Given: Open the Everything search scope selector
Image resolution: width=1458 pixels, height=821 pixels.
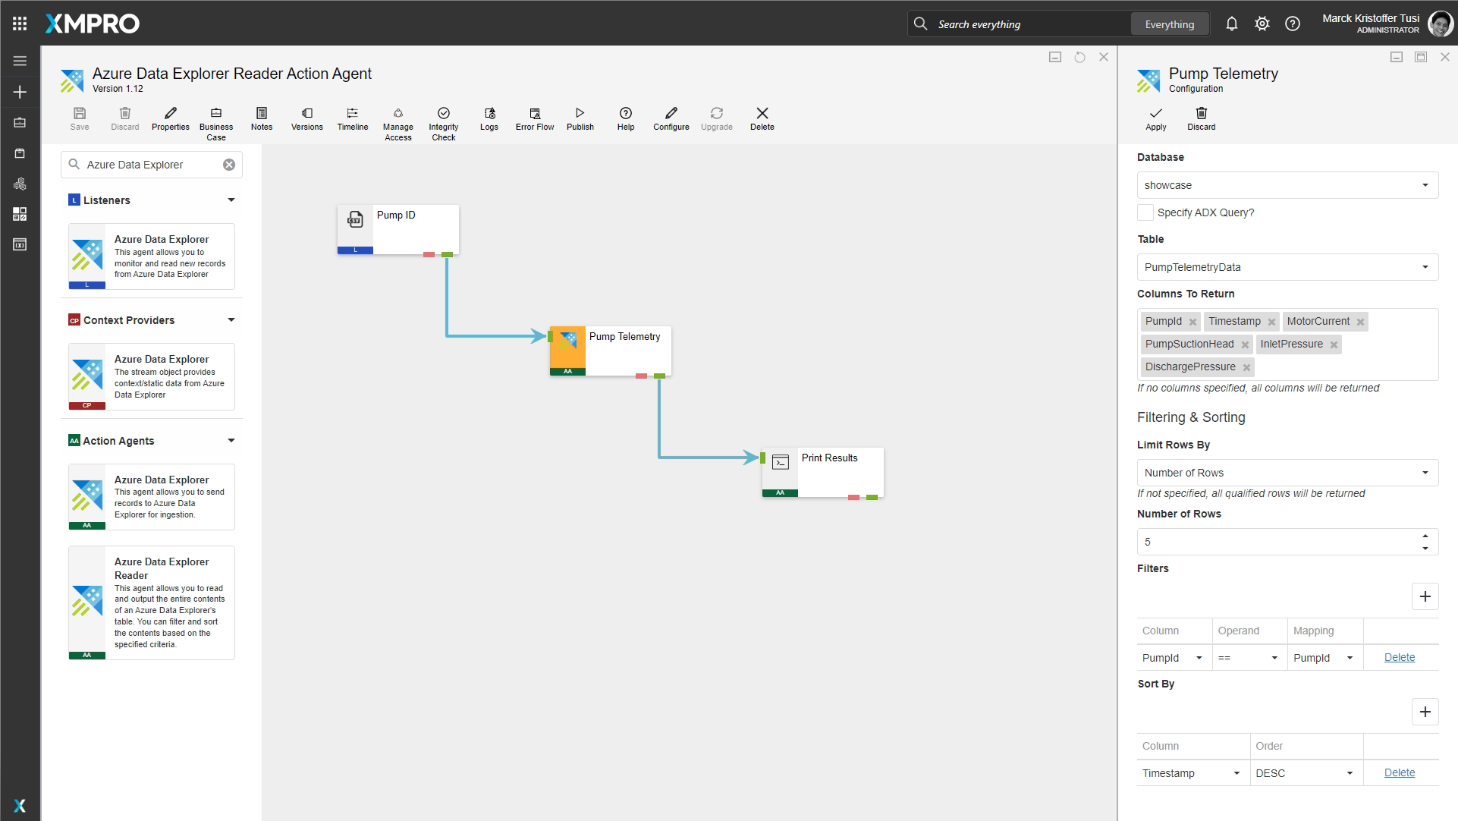Looking at the screenshot, I should pos(1169,24).
